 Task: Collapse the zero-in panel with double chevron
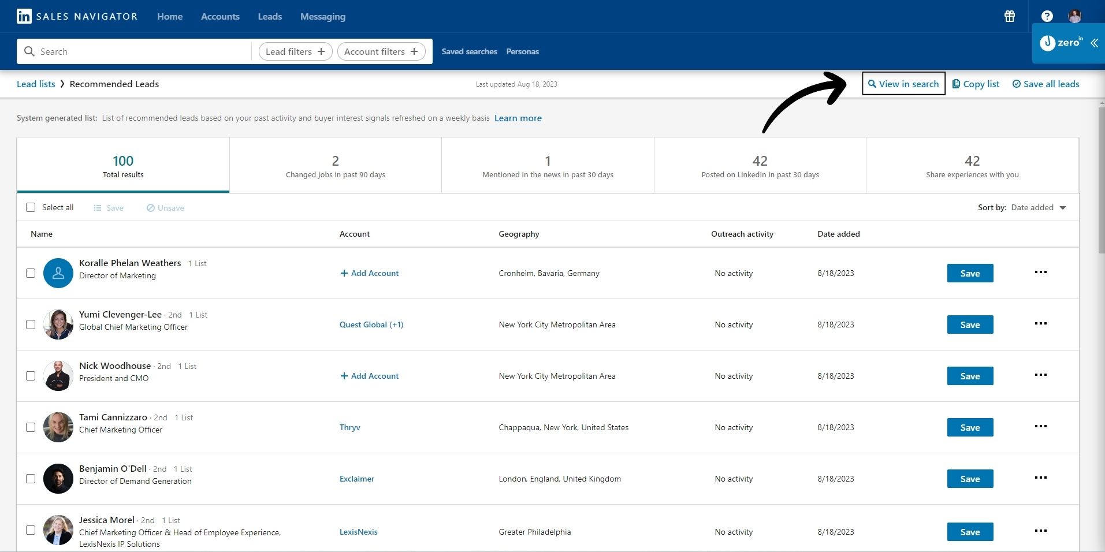pos(1094,43)
